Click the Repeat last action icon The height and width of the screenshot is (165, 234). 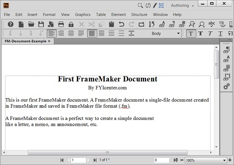[x=142, y=24]
